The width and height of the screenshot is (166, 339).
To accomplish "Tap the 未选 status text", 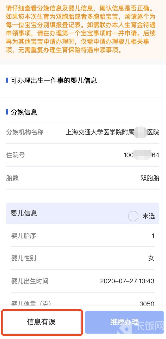I will (x=149, y=216).
